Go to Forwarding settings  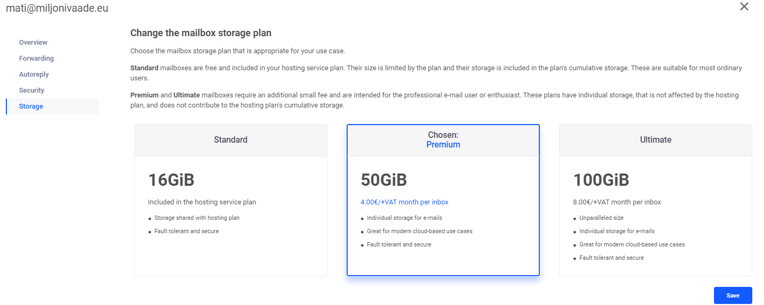(x=36, y=59)
